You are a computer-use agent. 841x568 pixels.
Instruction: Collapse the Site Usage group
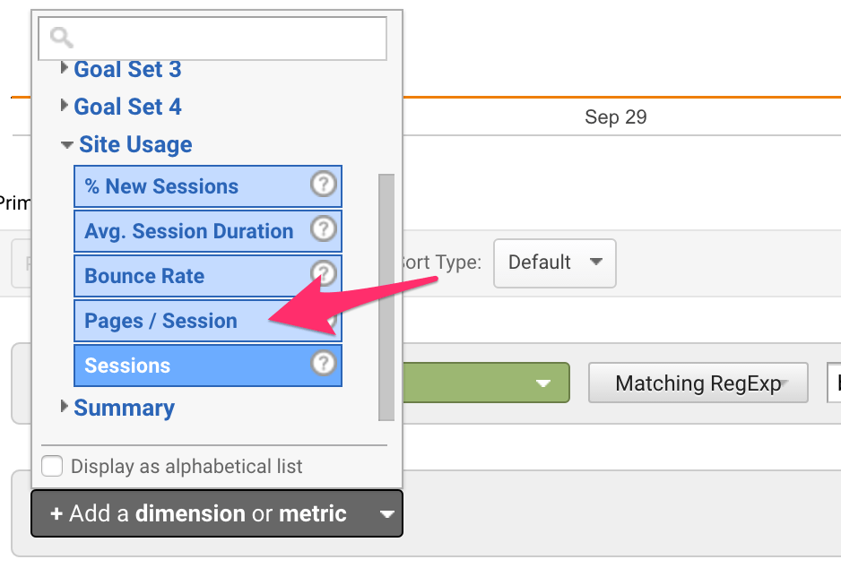pyautogui.click(x=126, y=144)
